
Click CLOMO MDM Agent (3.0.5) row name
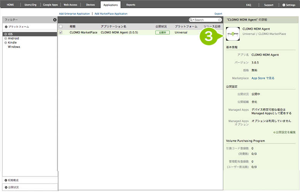120,32
